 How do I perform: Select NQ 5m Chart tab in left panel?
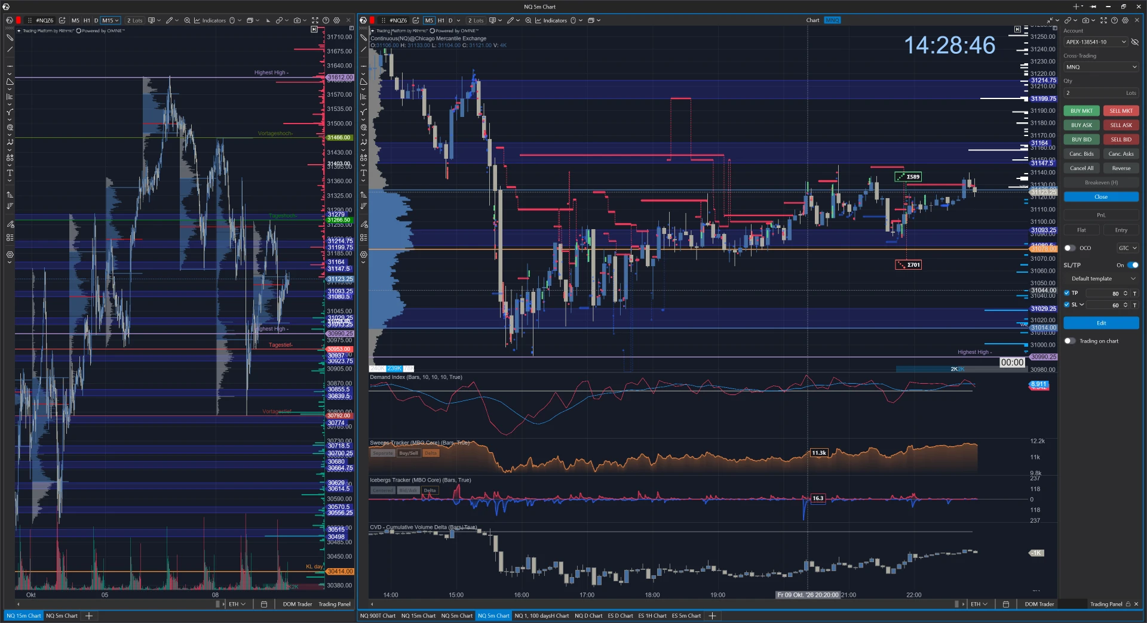(x=62, y=616)
